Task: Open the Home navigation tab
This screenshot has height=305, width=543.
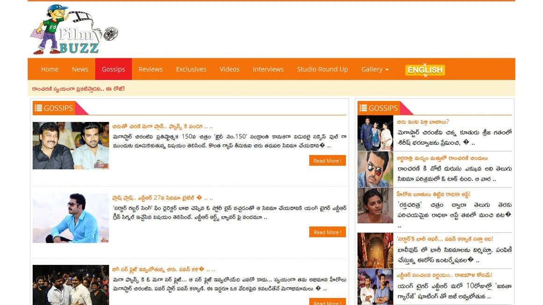Action: 50,69
